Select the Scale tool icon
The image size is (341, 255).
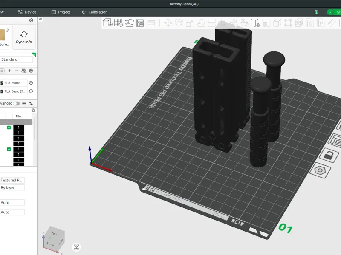190,23
